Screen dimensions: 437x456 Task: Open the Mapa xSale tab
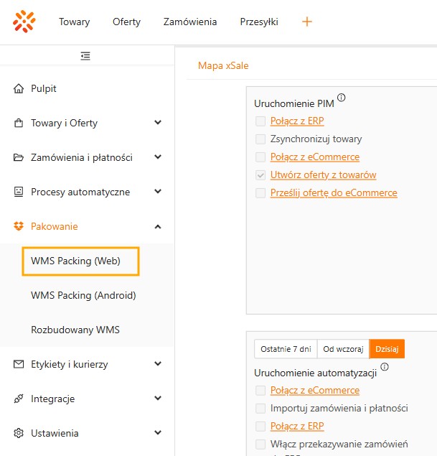click(223, 66)
